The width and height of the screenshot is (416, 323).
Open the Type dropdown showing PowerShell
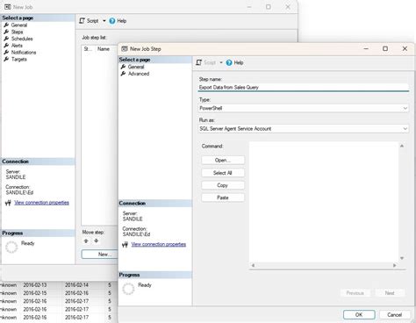tap(303, 108)
